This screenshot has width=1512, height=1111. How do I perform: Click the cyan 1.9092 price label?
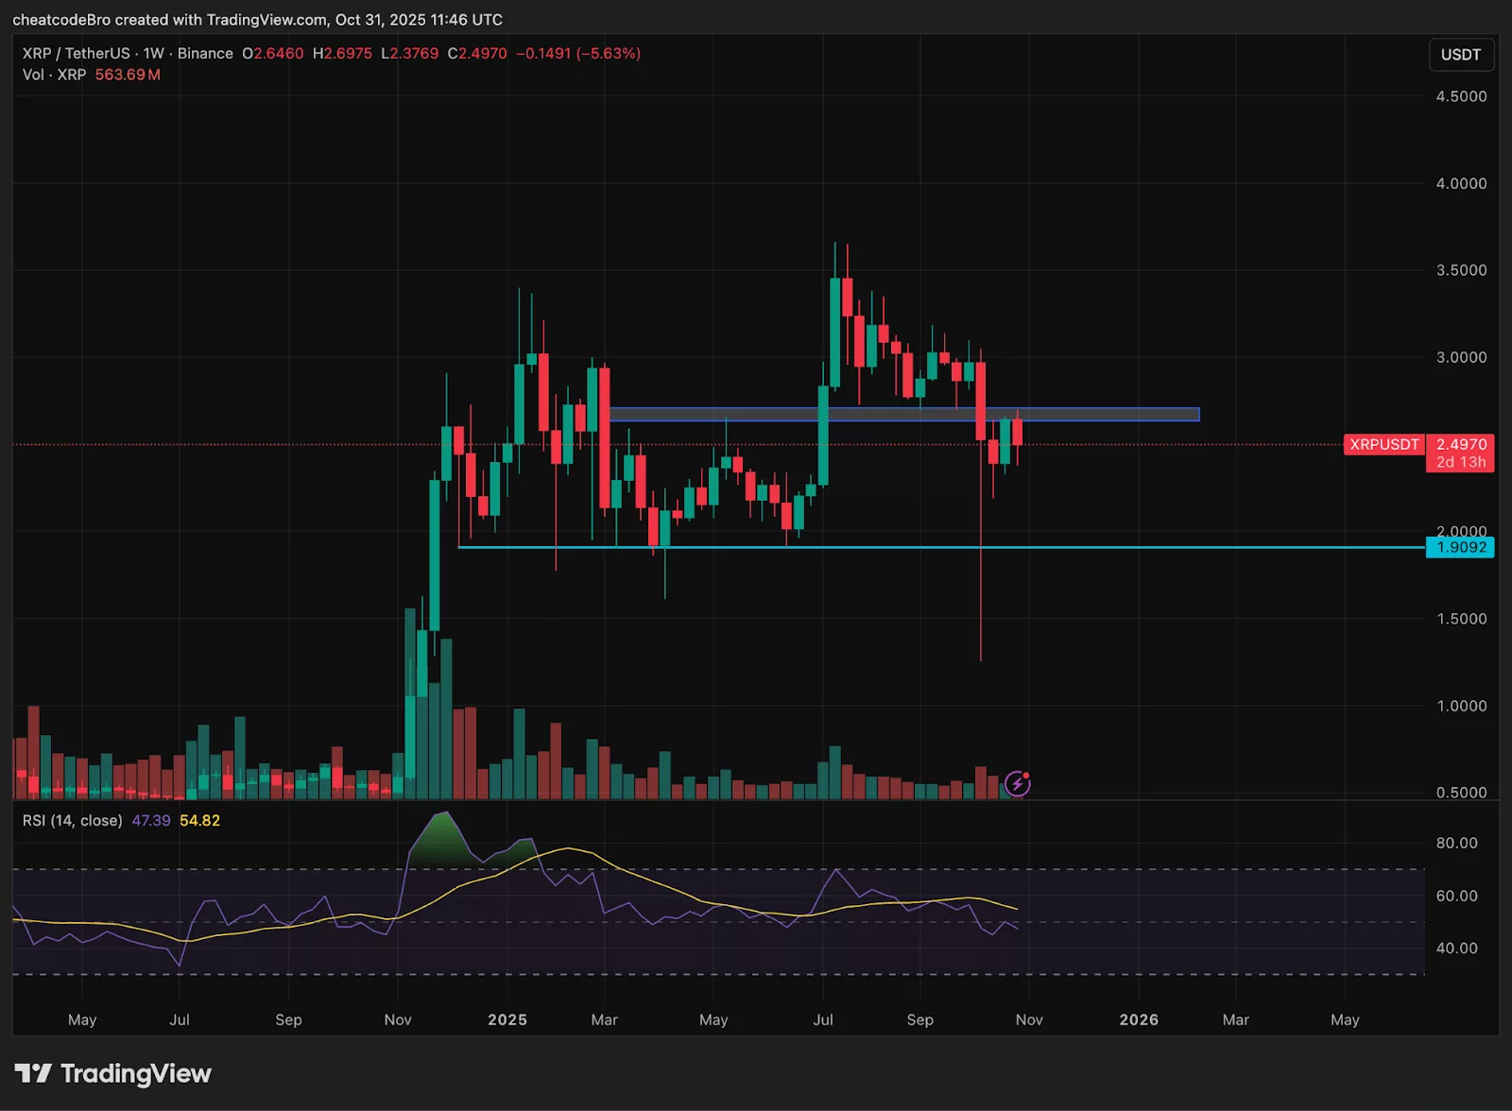tap(1459, 547)
